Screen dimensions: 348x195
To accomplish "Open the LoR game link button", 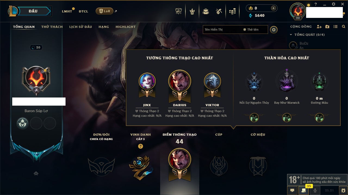I will pos(105,11).
